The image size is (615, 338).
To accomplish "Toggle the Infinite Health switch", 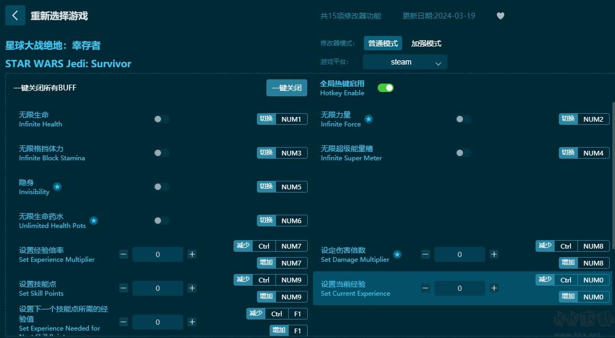I will tap(160, 119).
